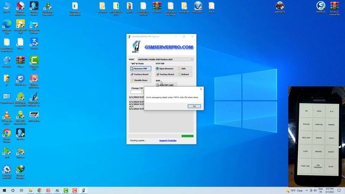Open the Start menu
This screenshot has height=194, width=345.
(4, 190)
